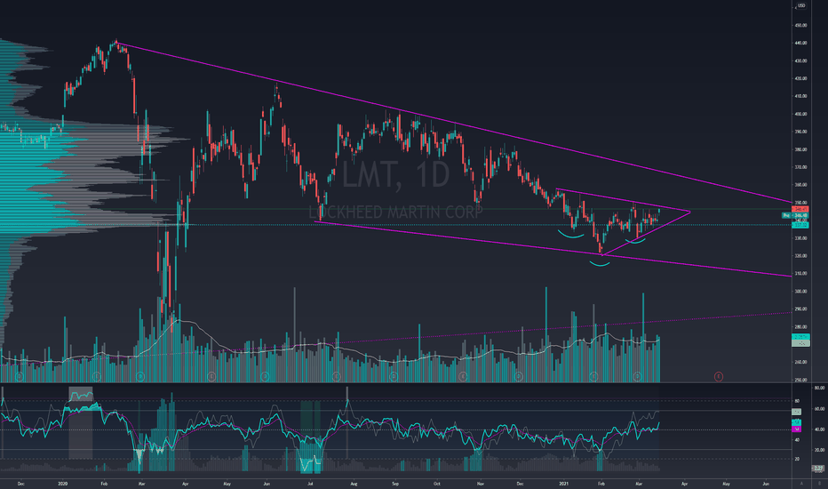Open the earnings marker in late January 2020
The width and height of the screenshot is (828, 489).
coord(97,376)
